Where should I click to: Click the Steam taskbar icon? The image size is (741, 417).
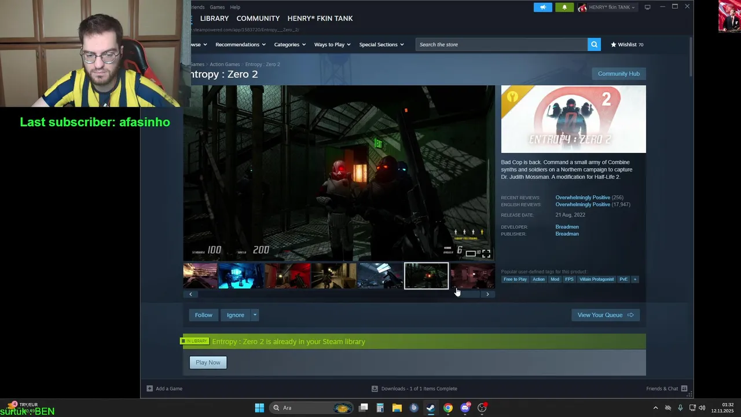point(431,408)
